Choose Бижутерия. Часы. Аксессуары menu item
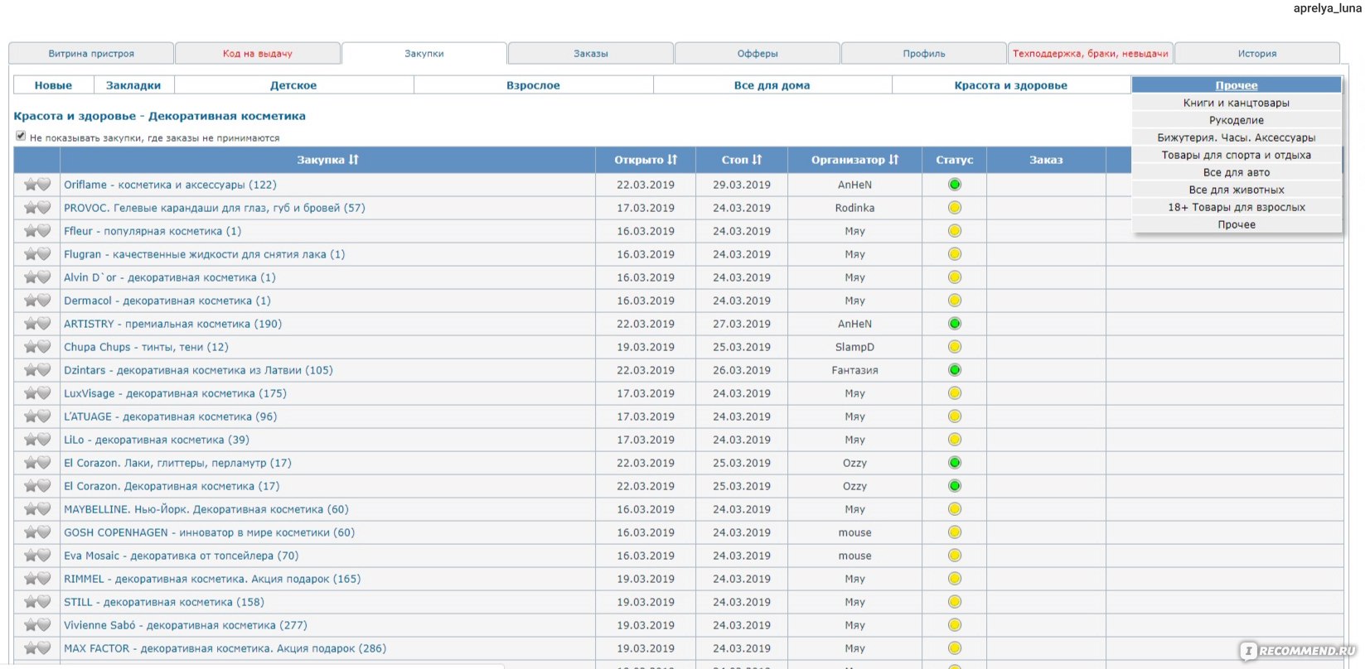Image resolution: width=1365 pixels, height=669 pixels. pyautogui.click(x=1237, y=137)
